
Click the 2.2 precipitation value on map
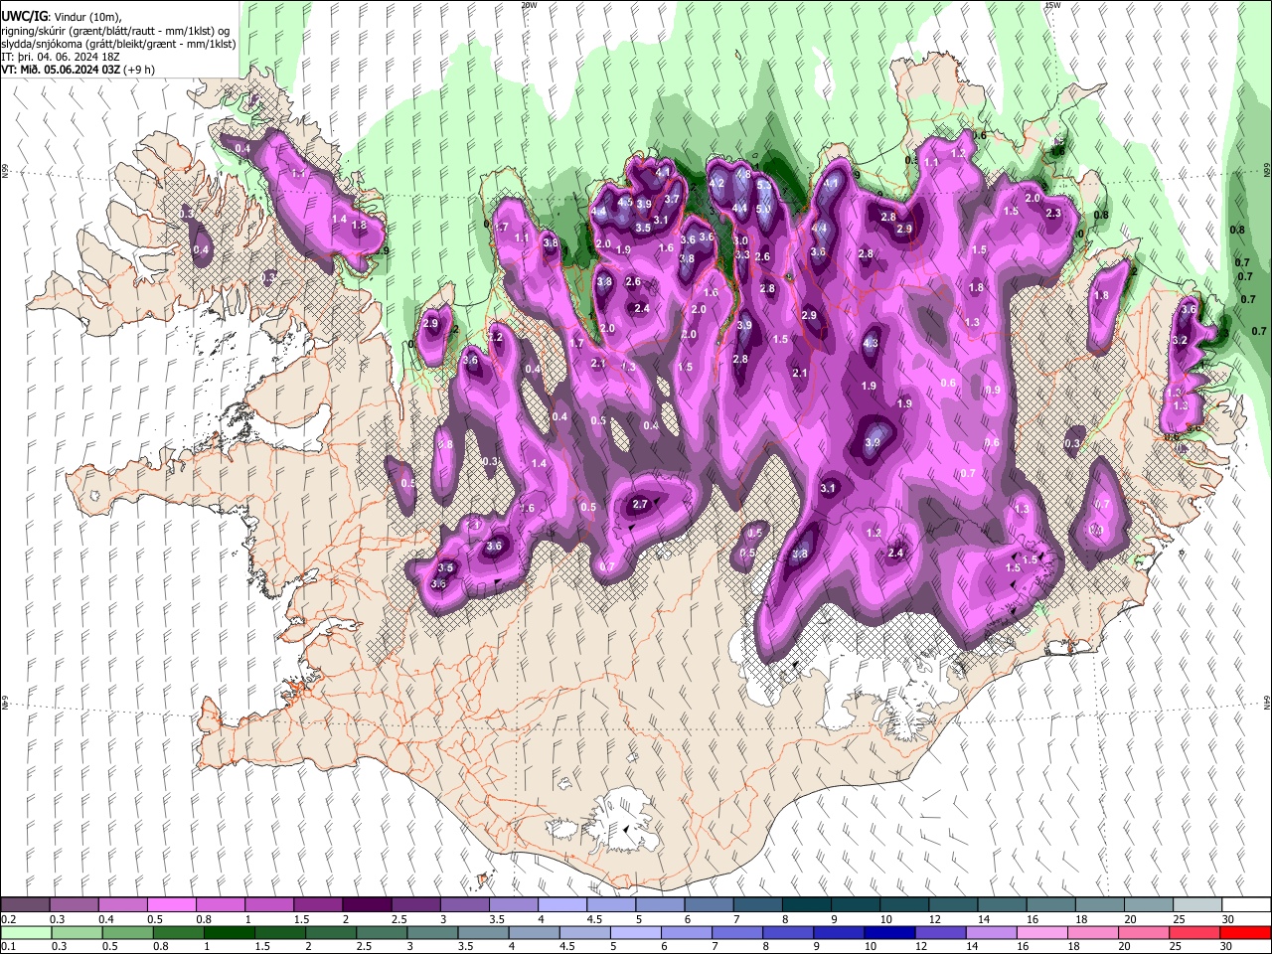496,339
